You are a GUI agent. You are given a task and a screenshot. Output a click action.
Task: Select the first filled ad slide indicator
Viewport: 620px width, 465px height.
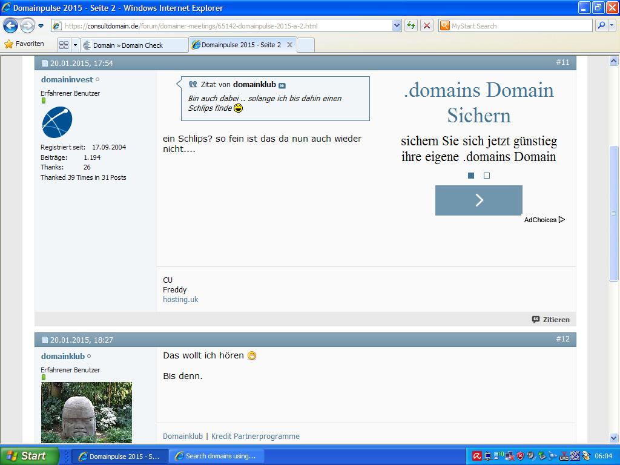click(471, 176)
